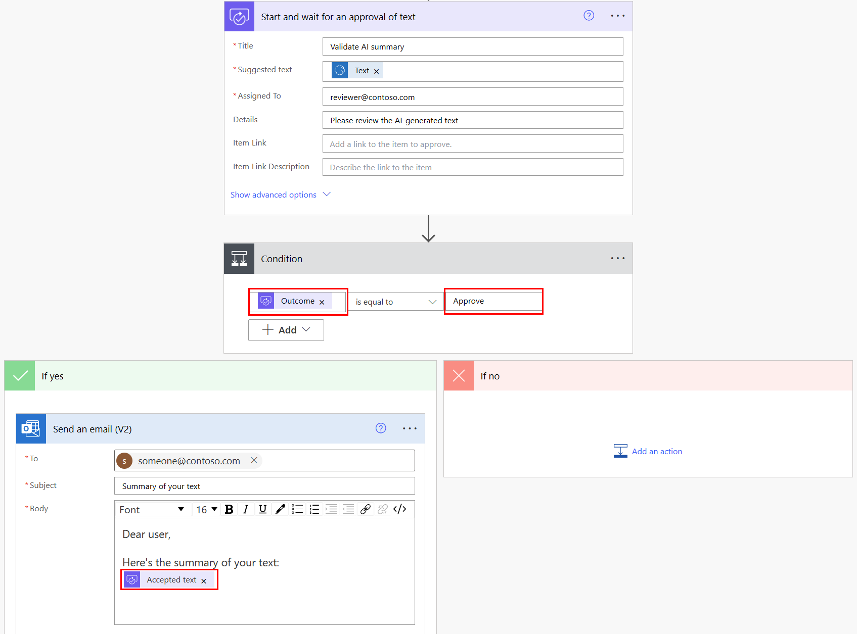The width and height of the screenshot is (857, 634).
Task: Open the Font dropdown in body editor
Action: click(x=152, y=510)
